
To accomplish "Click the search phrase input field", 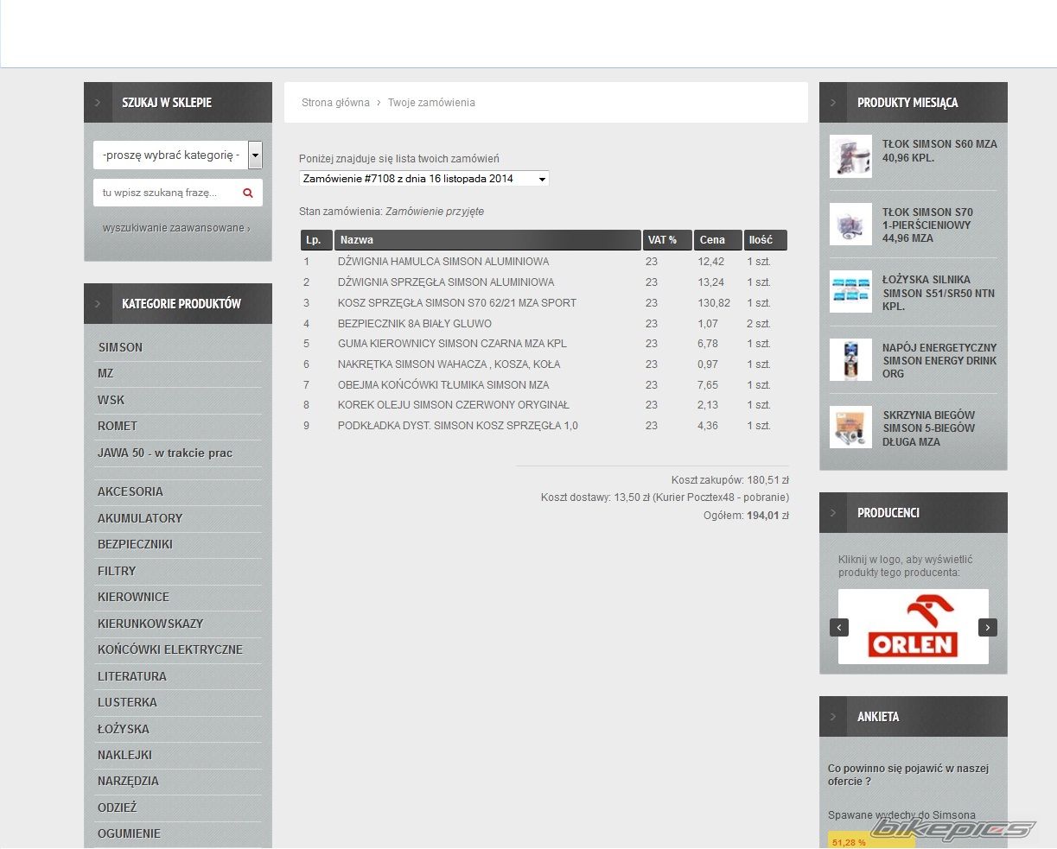I will 164,193.
